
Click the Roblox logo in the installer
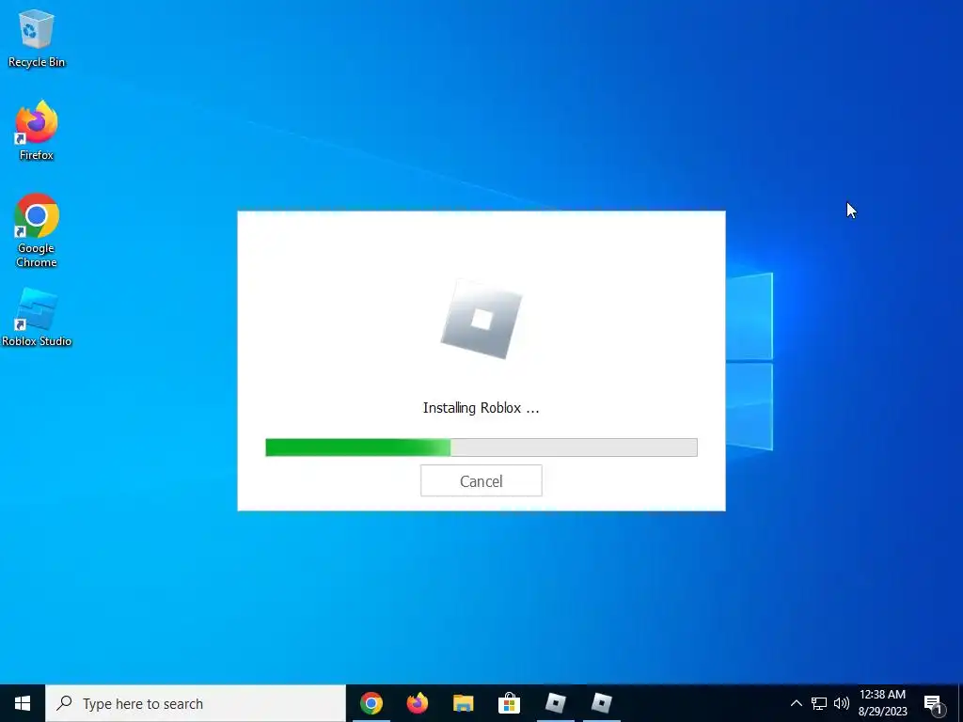pyautogui.click(x=481, y=320)
